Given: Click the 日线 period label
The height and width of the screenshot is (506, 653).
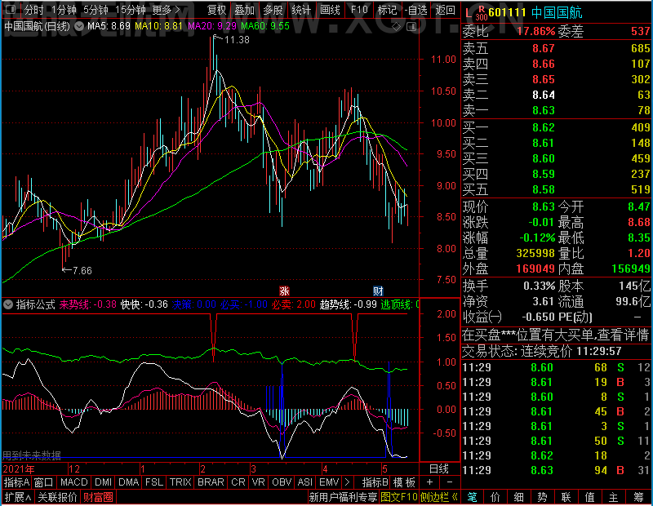Looking at the screenshot, I should pyautogui.click(x=439, y=469).
